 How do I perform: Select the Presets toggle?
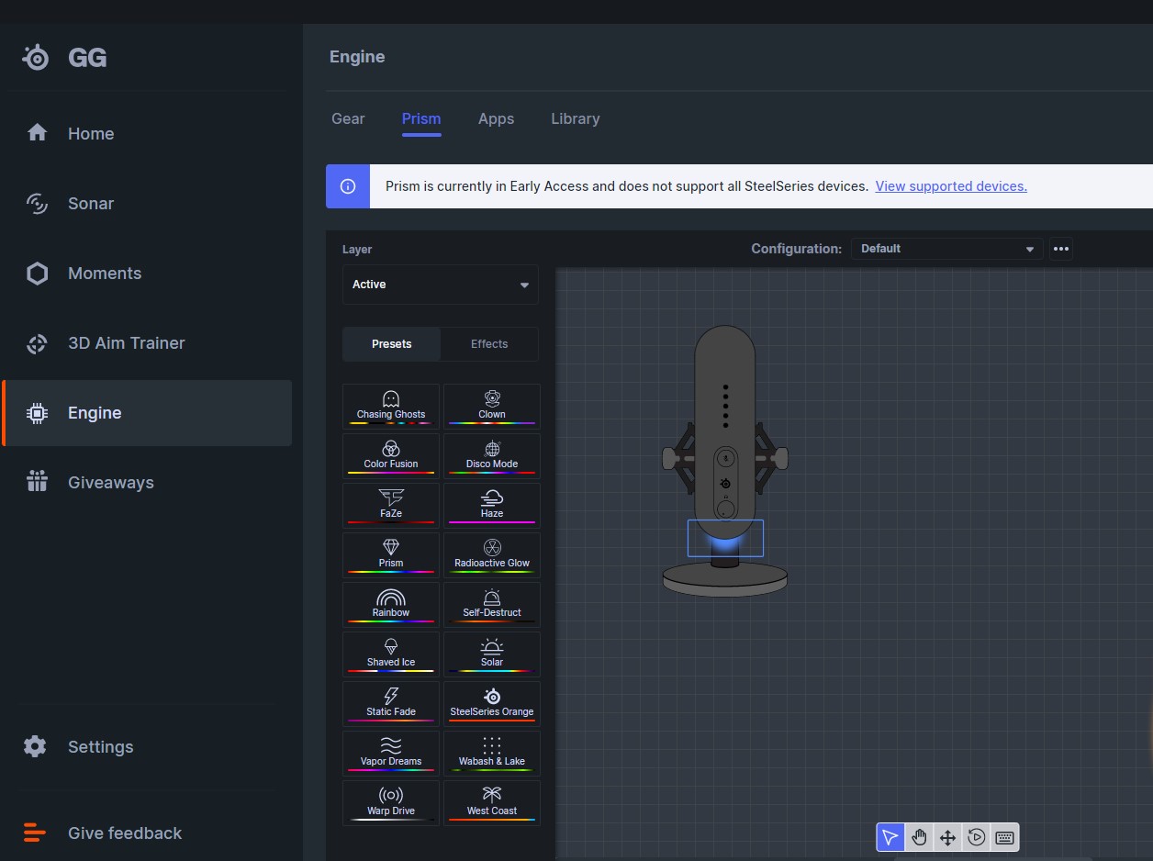coord(392,344)
